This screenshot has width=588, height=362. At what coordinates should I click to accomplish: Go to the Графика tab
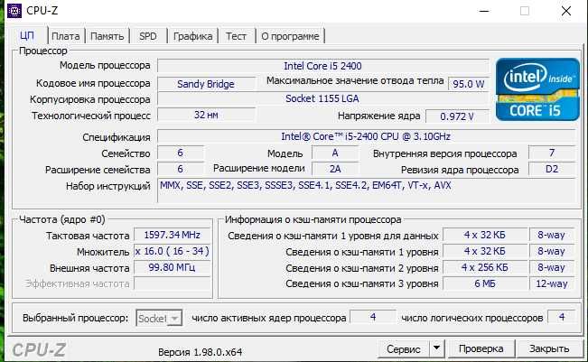(x=192, y=36)
